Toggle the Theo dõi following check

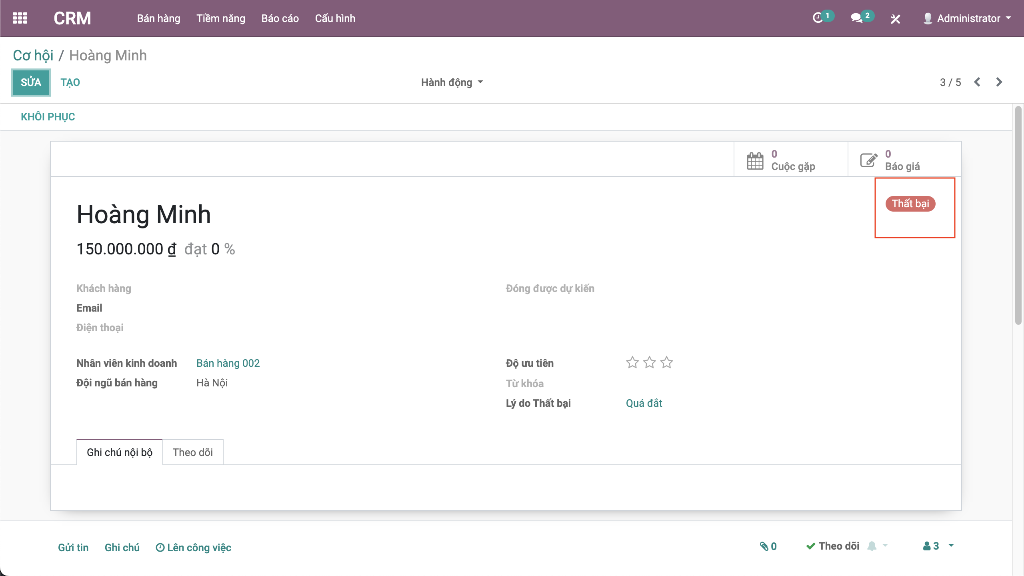click(x=833, y=546)
